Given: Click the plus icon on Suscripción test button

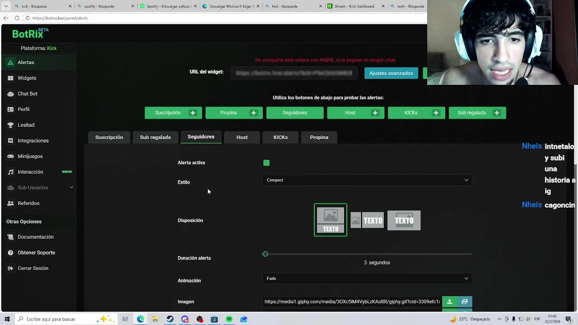Looking at the screenshot, I should 193,113.
